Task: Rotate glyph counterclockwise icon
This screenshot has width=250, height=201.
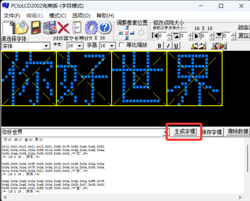Action: pos(194,46)
